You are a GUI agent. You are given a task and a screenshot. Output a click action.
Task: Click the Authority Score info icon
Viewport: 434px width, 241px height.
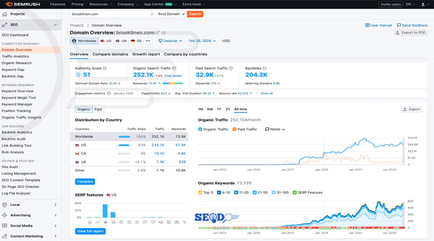coord(105,68)
